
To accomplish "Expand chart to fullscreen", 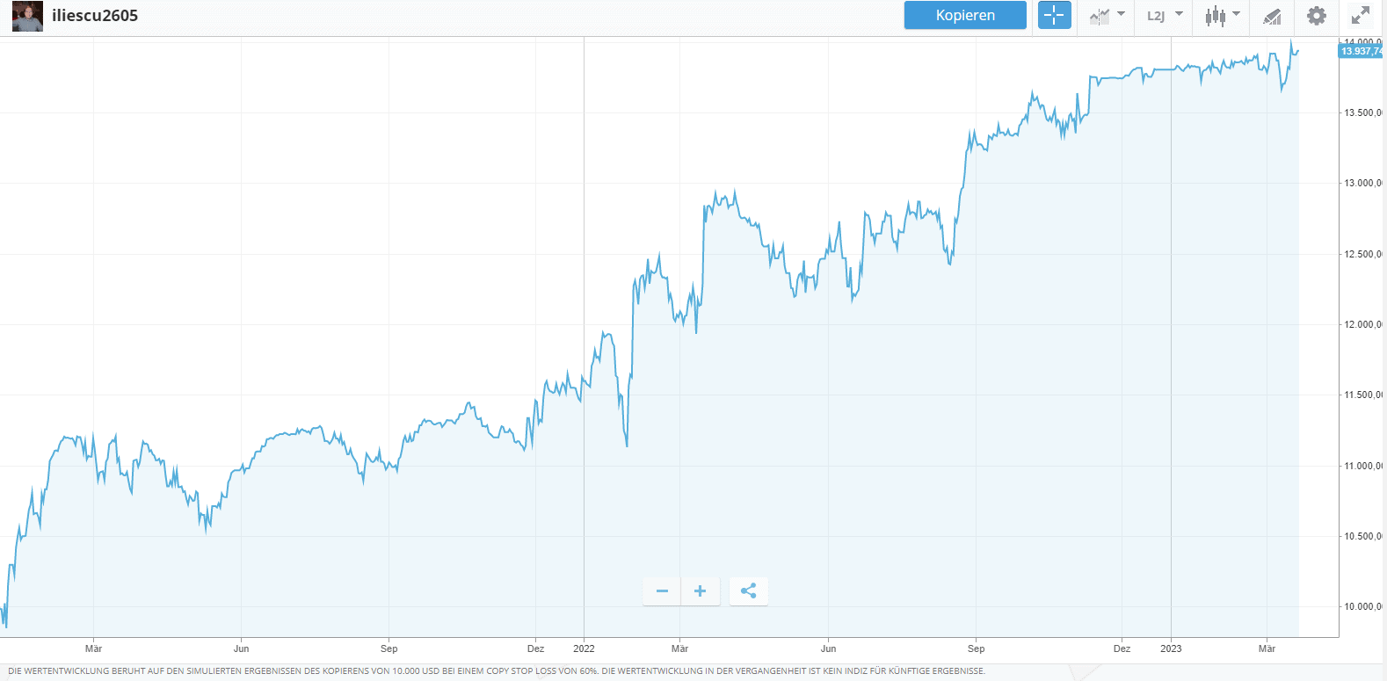I will (x=1360, y=15).
